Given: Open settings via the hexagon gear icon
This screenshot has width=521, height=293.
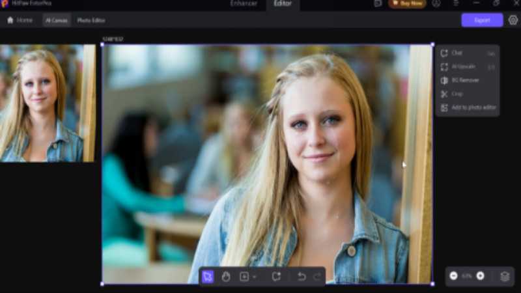Looking at the screenshot, I should click(513, 20).
